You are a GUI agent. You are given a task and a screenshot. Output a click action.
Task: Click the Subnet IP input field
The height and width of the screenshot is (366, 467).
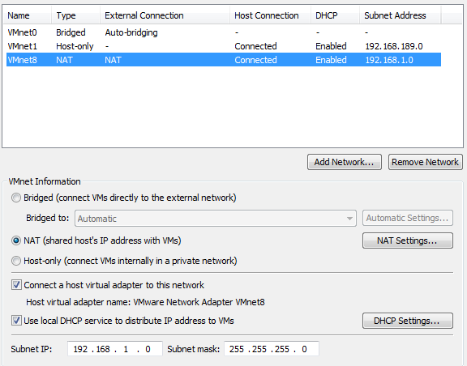[115, 349]
